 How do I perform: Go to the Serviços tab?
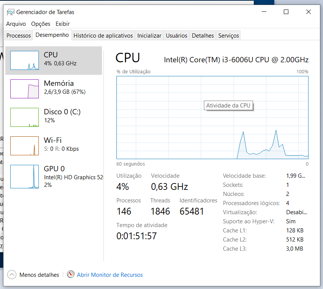tap(228, 36)
